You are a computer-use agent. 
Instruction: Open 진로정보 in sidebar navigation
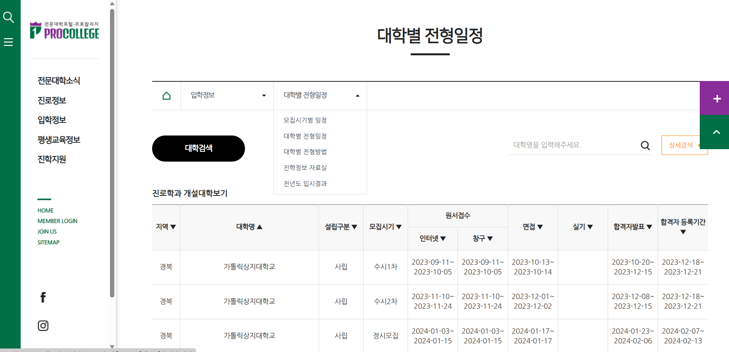click(x=52, y=100)
